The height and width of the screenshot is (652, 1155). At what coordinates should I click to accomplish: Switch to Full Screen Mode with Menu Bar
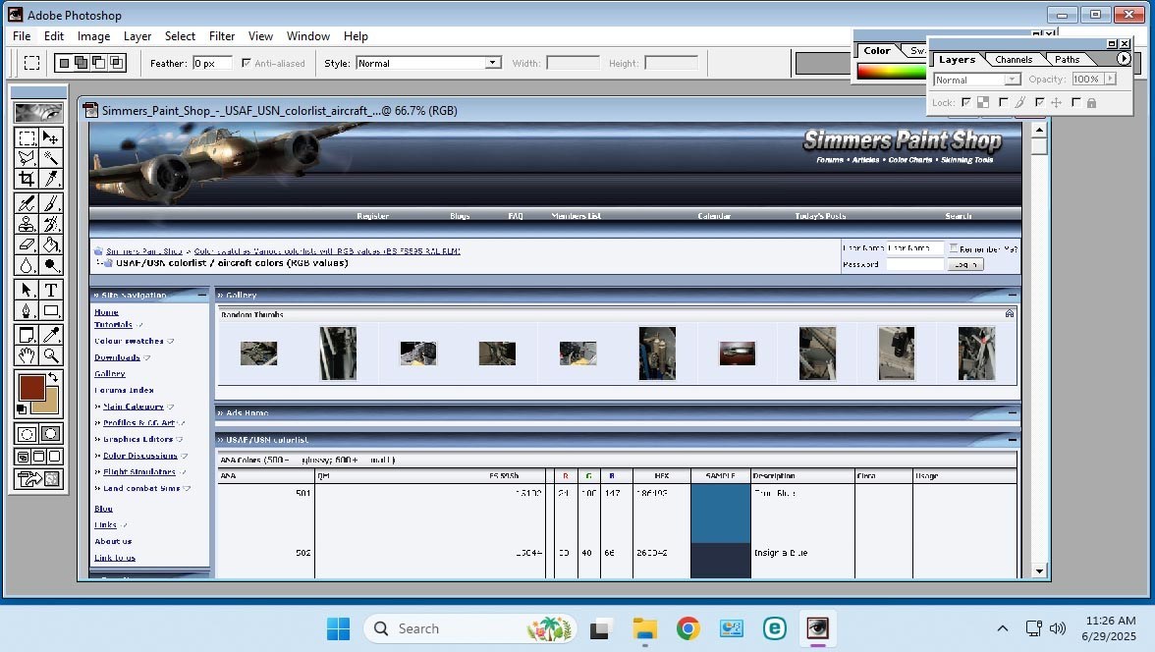[39, 457]
